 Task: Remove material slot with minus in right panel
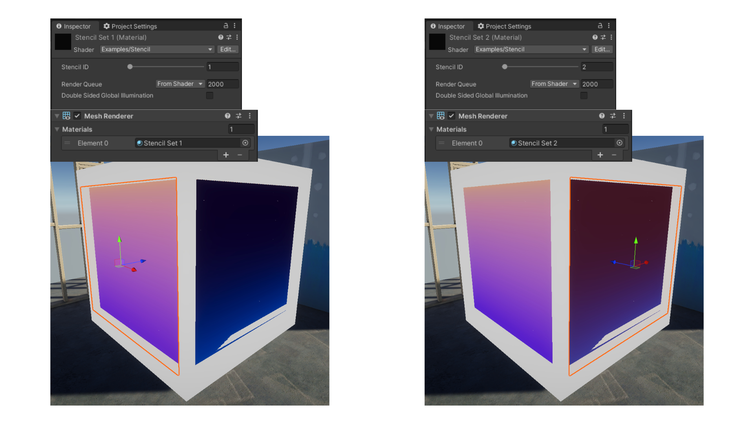click(x=614, y=155)
